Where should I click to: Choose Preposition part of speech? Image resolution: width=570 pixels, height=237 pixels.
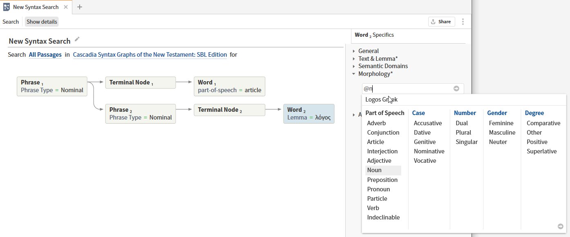382,180
